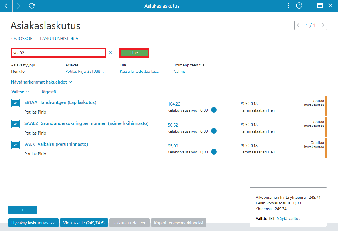The height and width of the screenshot is (231, 338).
Task: Open the Tila filter Kassalla, Odottaa las...
Action: (x=139, y=71)
